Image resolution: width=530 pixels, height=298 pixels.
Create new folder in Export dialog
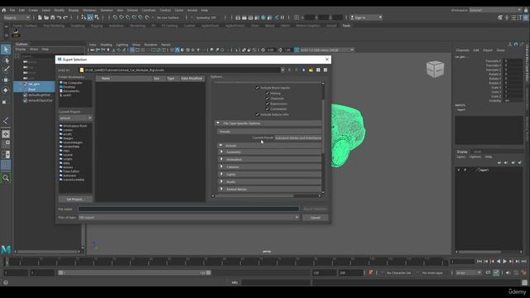tap(311, 70)
